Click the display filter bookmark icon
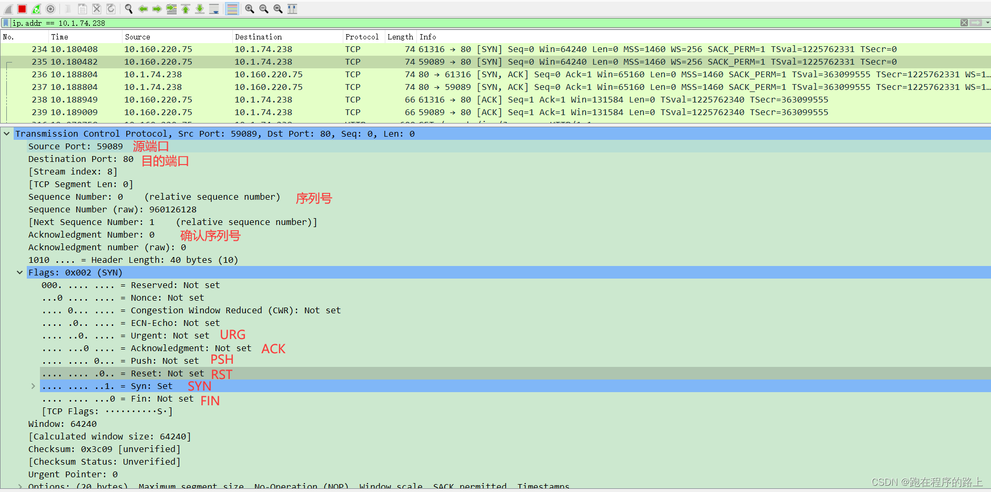Screen dimensions: 991x492 (x=6, y=23)
